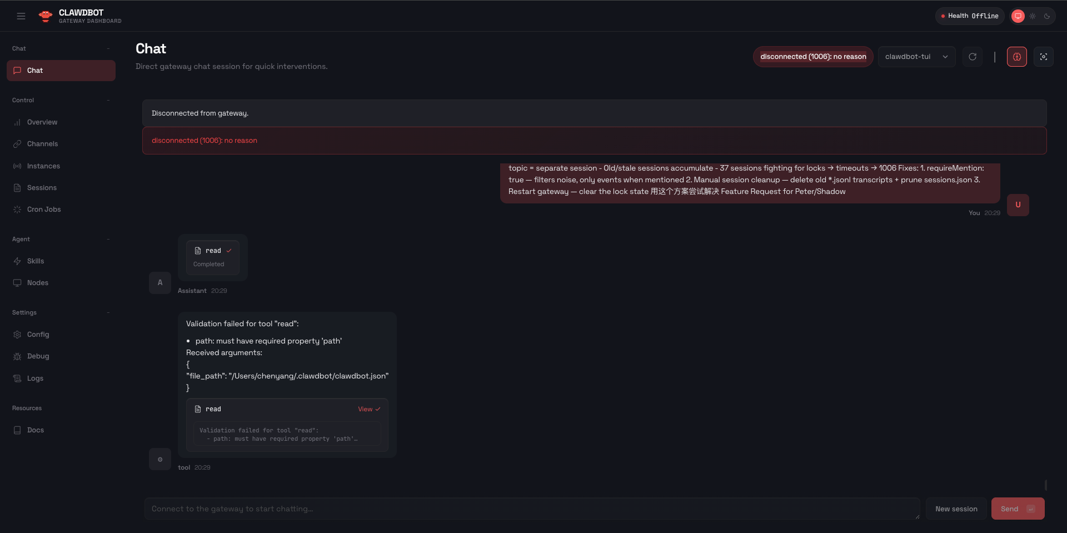Switch to light theme sun icon
Screen dimensions: 1067x533
click(x=1033, y=16)
